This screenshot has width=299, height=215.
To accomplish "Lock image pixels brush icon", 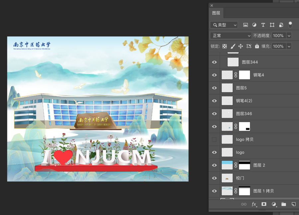I will click(x=233, y=46).
